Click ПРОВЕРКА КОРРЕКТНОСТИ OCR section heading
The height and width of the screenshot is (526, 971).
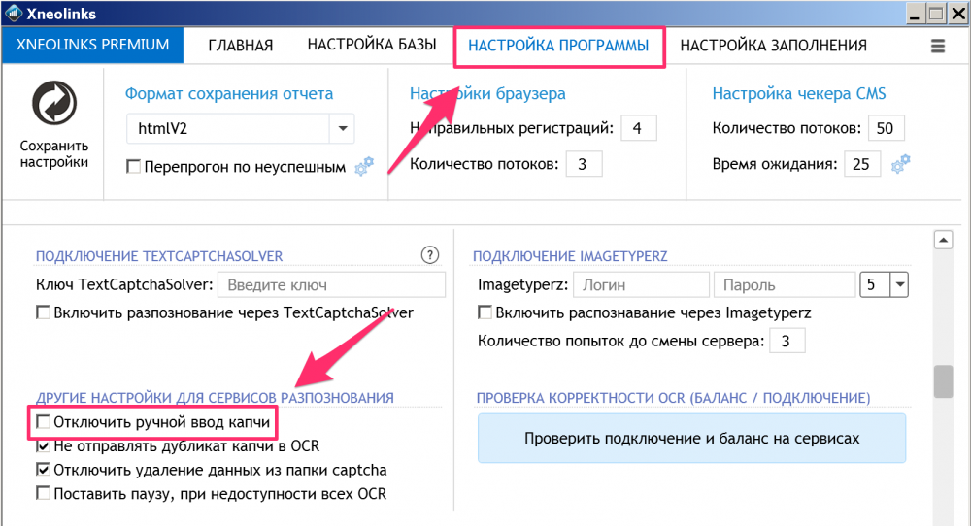click(x=673, y=398)
